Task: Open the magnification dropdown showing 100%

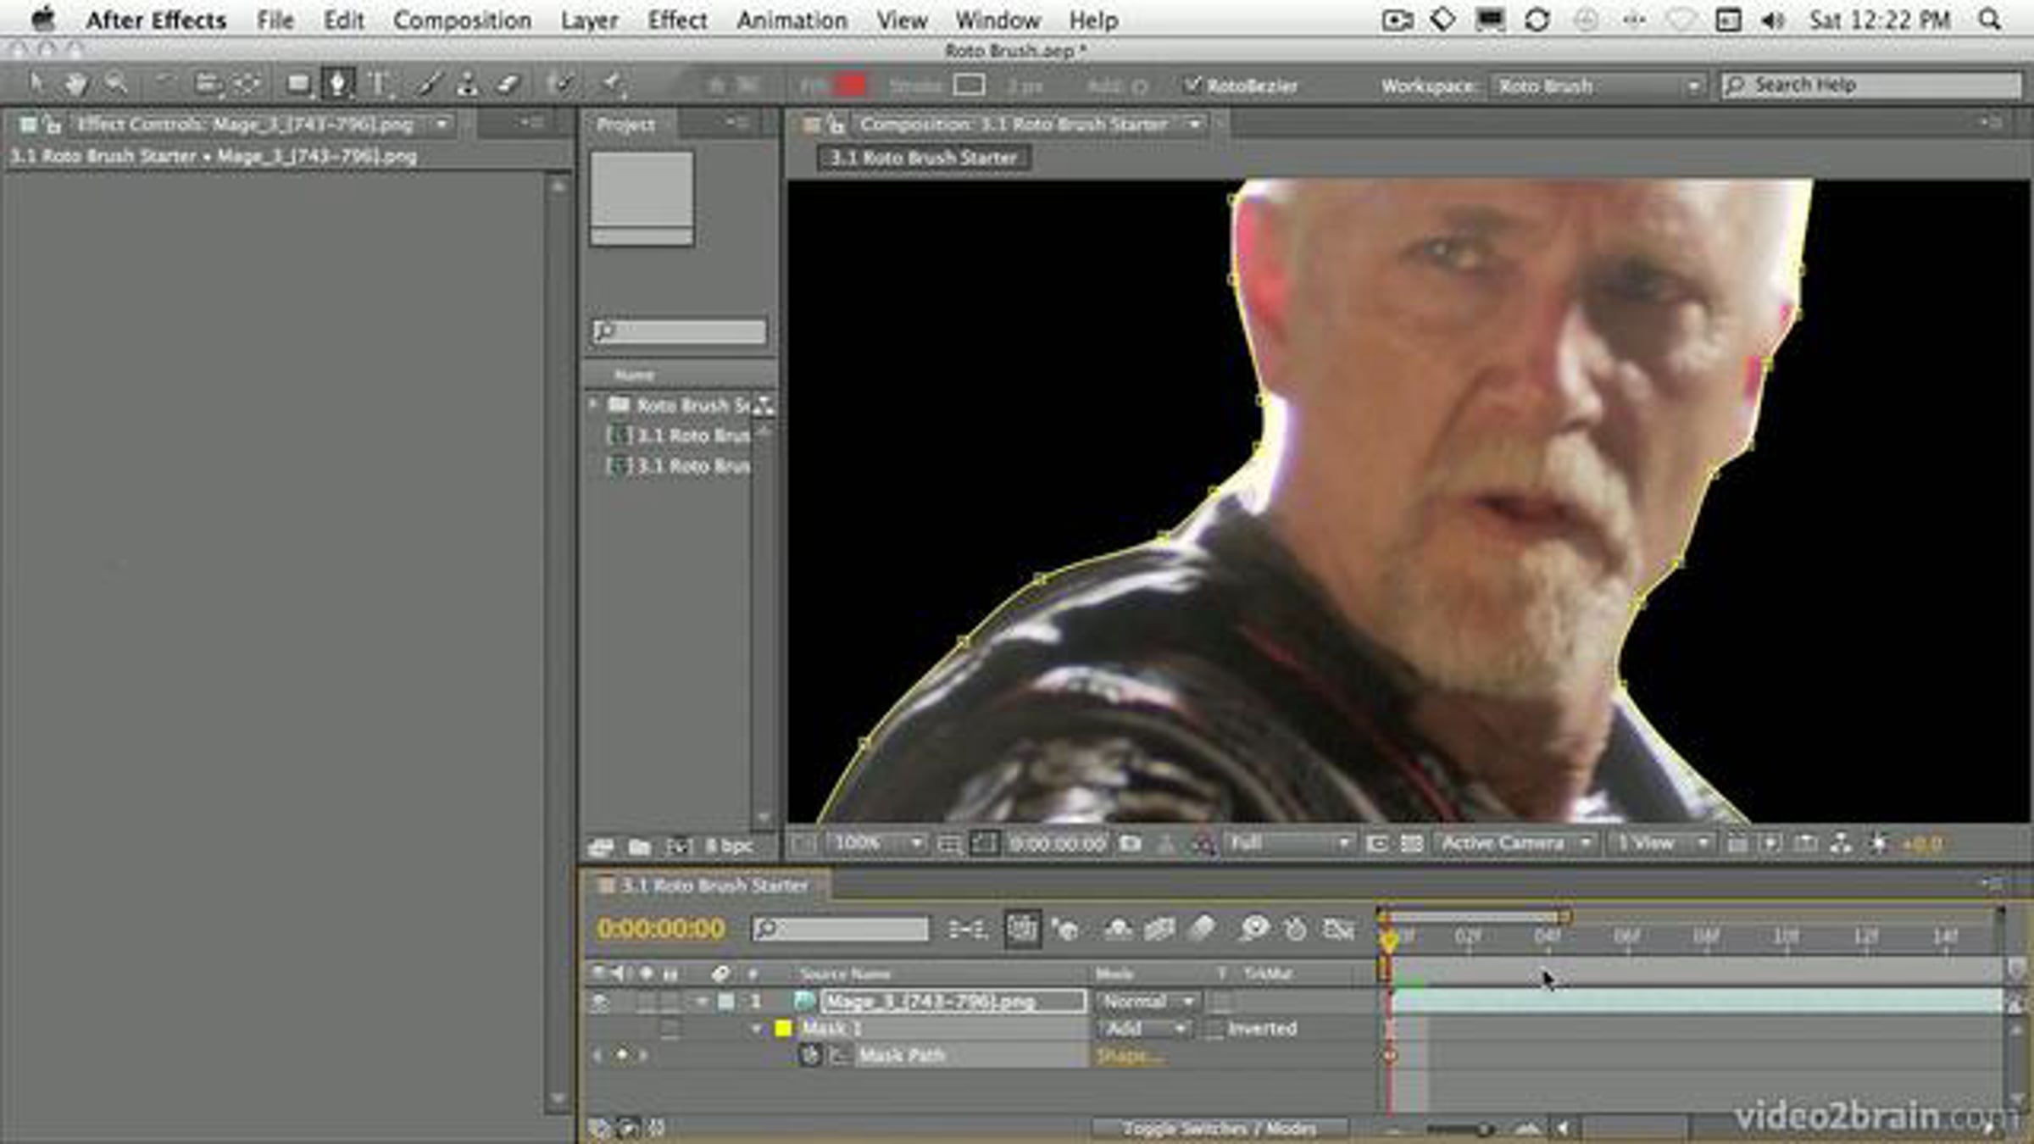Action: 877,843
